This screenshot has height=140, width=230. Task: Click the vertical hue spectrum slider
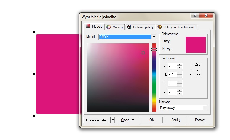[154, 77]
